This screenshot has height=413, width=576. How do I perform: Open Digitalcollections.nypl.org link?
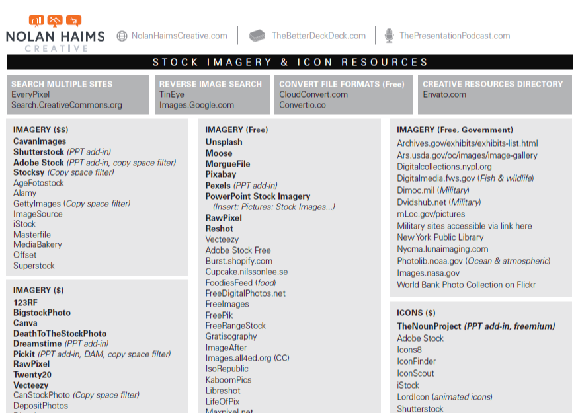(x=444, y=167)
